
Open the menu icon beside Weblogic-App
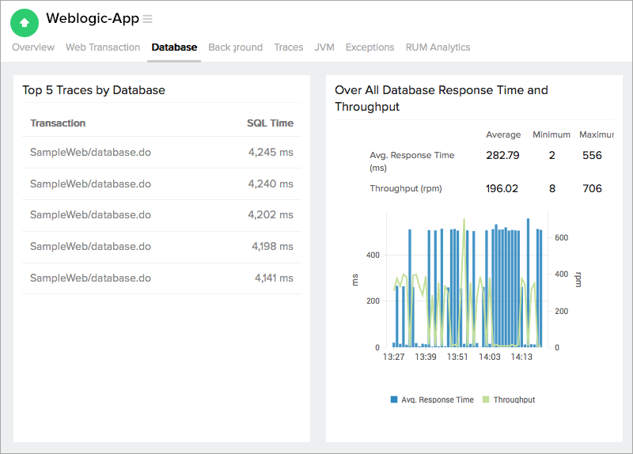[148, 19]
